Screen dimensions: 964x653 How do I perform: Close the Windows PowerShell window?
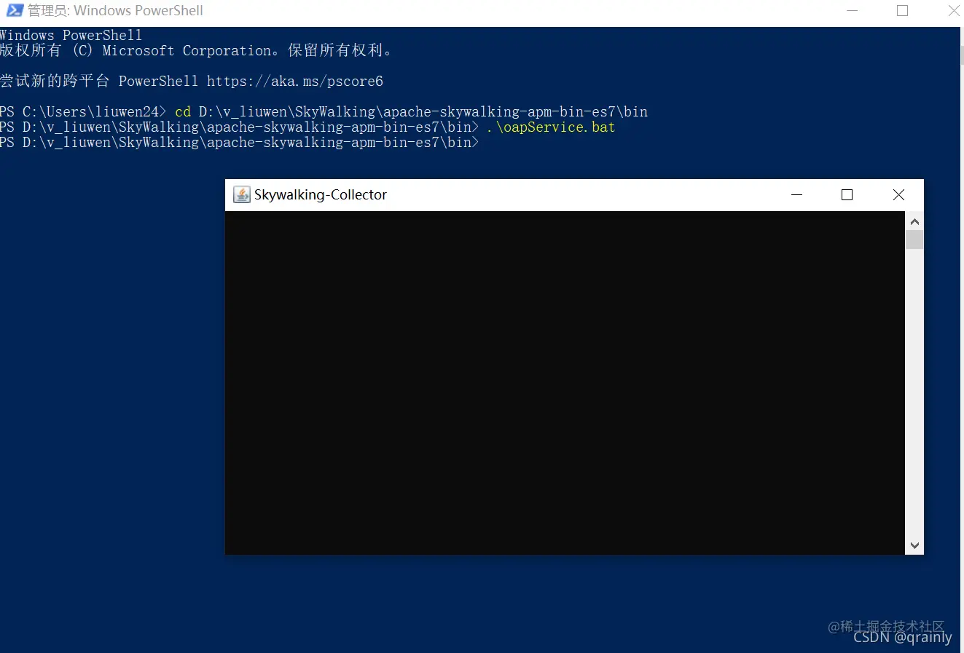[953, 10]
